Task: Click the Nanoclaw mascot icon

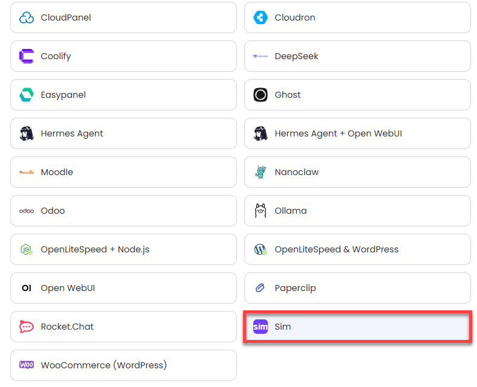Action: click(x=261, y=172)
